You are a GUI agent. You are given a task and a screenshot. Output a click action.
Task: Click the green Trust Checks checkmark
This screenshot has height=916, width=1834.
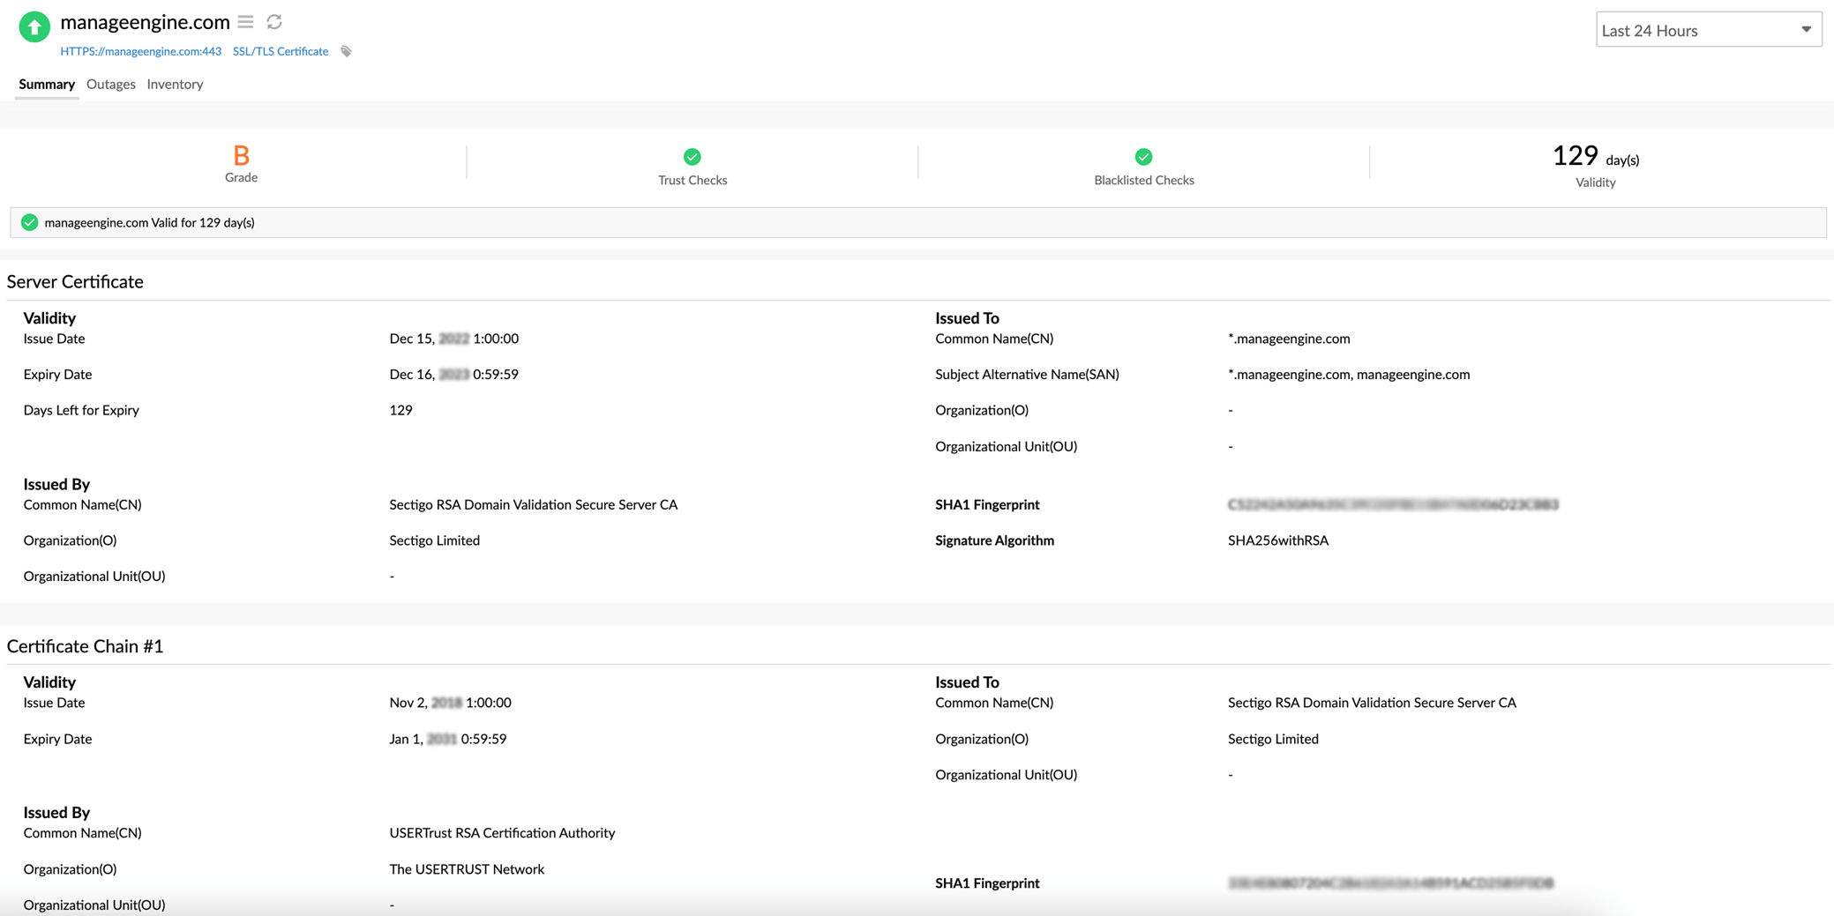point(692,157)
